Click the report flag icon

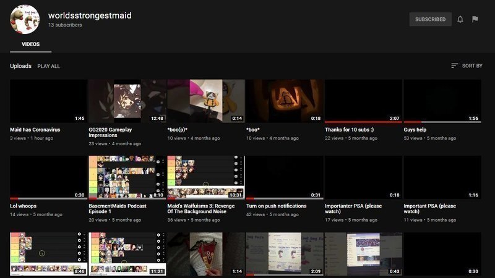coord(475,19)
